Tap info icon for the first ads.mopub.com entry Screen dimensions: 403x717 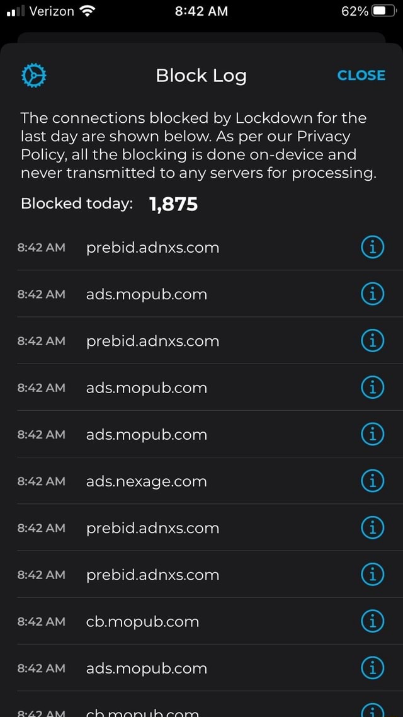click(x=372, y=294)
